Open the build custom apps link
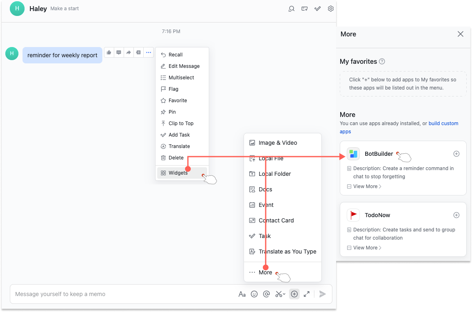The image size is (472, 312). (x=443, y=123)
